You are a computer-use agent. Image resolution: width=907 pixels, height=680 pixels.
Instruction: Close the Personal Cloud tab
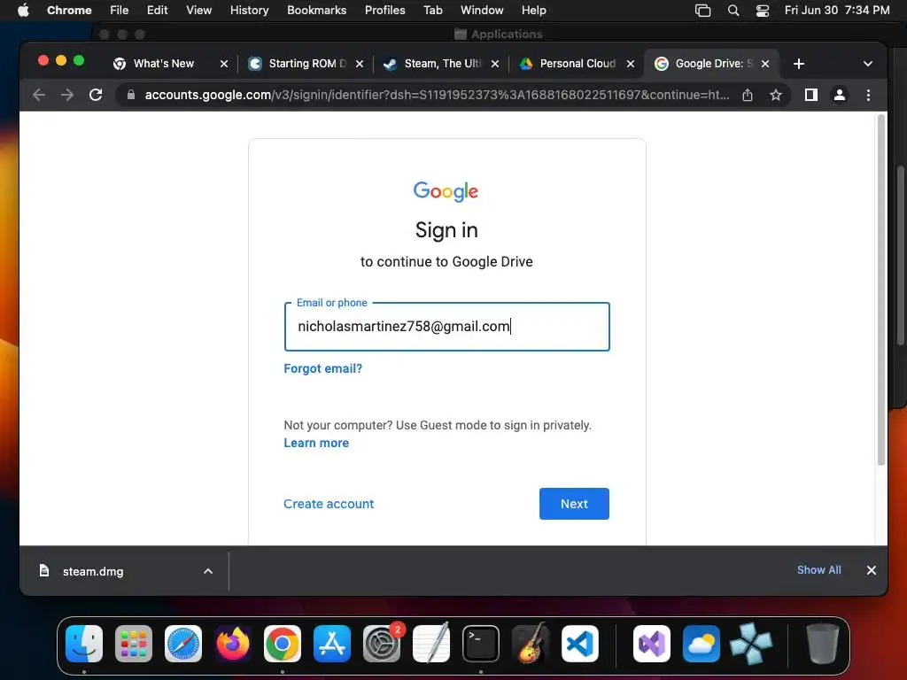click(631, 64)
